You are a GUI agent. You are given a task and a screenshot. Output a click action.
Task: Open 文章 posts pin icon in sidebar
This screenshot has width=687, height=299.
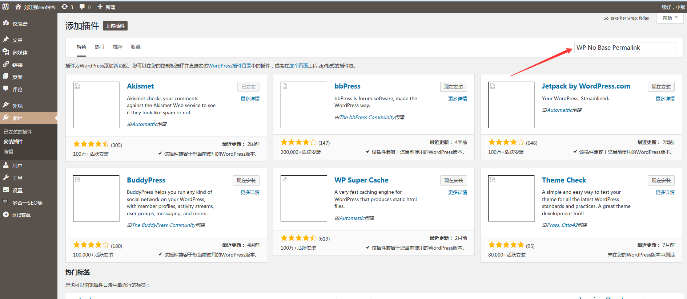[x=6, y=39]
